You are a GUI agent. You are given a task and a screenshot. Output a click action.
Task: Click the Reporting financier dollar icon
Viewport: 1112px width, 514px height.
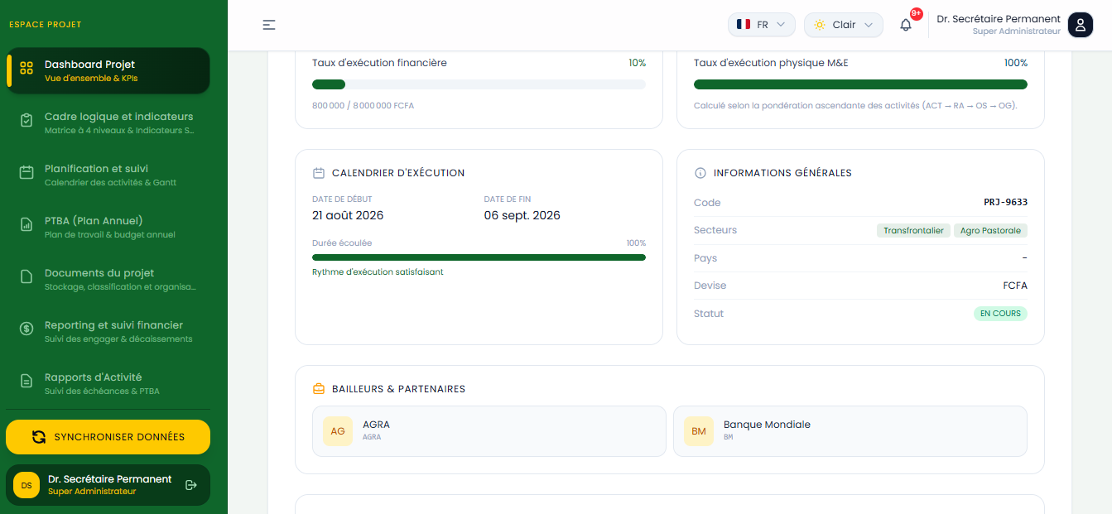tap(26, 329)
